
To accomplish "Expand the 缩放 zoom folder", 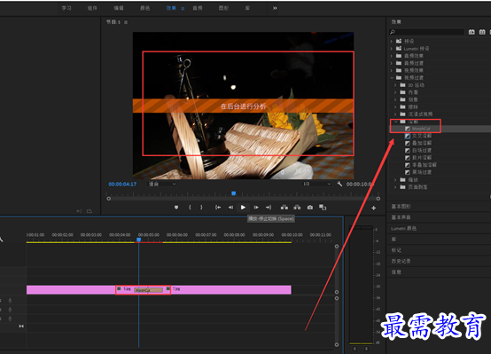I will pyautogui.click(x=395, y=180).
